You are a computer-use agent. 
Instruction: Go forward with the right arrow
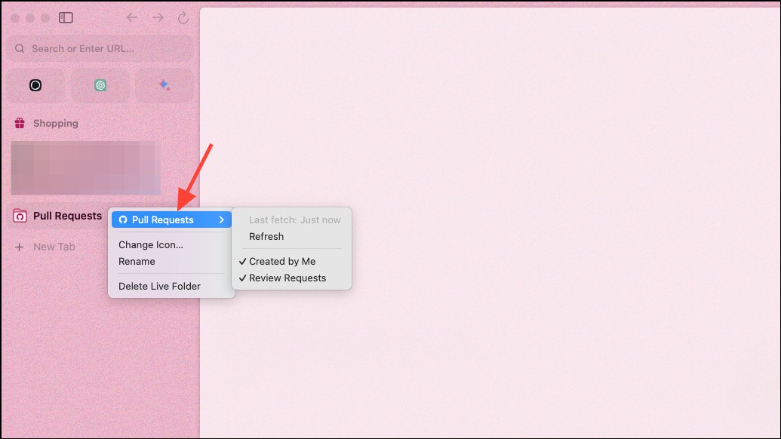(158, 18)
